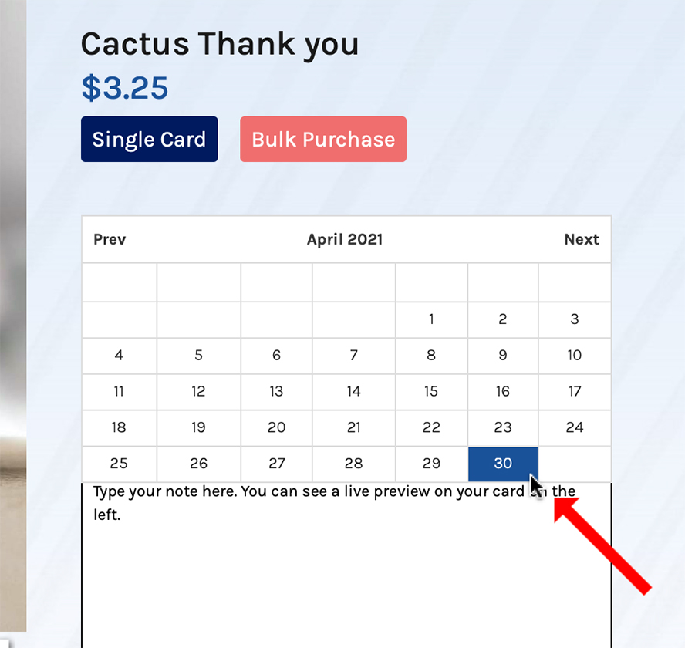Viewport: 685px width, 648px height.
Task: Click calendar day 10
Action: 575,355
